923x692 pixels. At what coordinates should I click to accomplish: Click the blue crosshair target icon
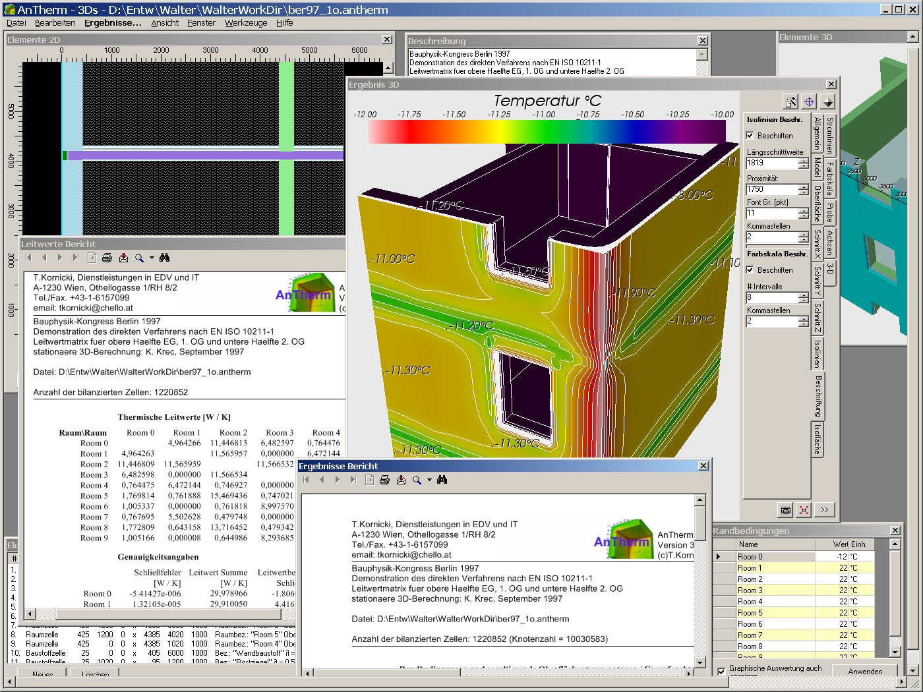coord(809,101)
